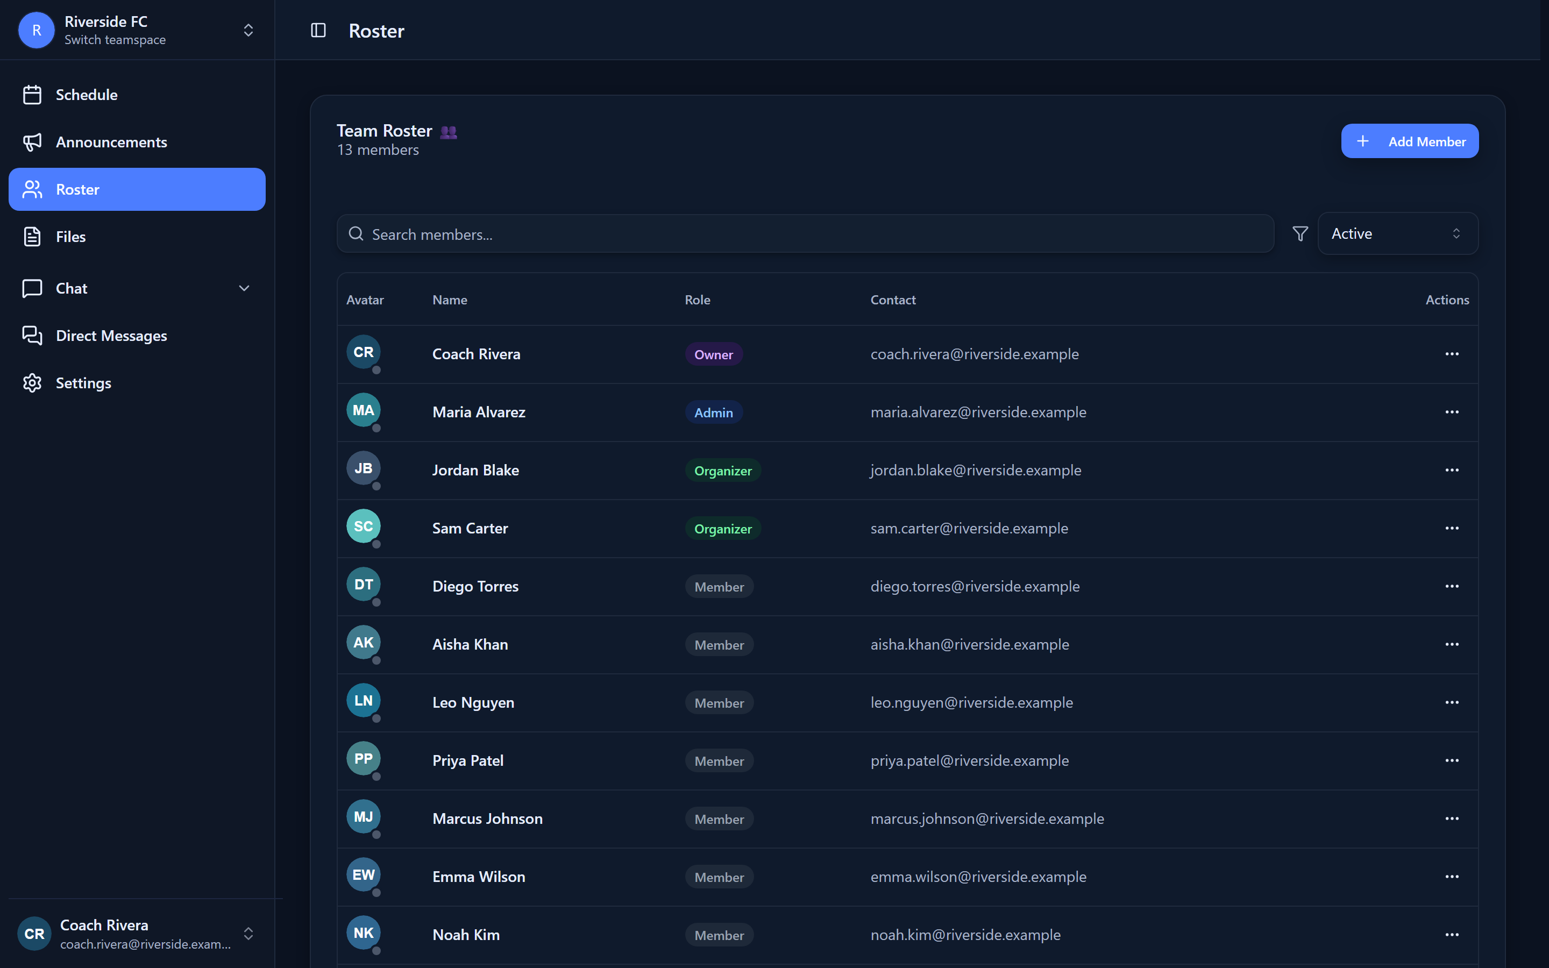Open Direct Messages in the sidebar

(x=137, y=336)
